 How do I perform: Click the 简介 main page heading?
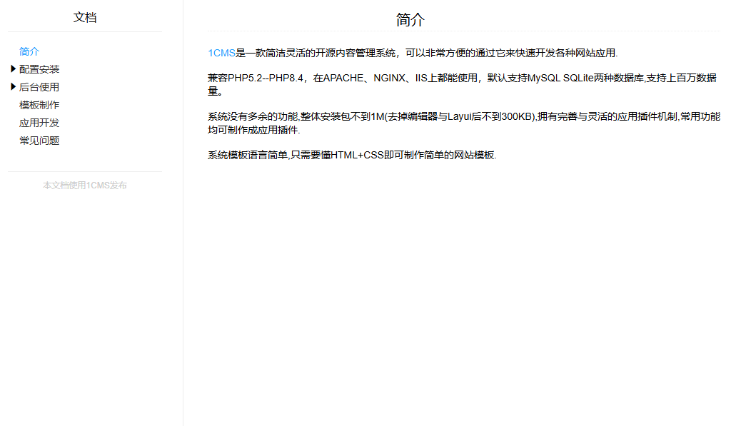pyautogui.click(x=410, y=20)
